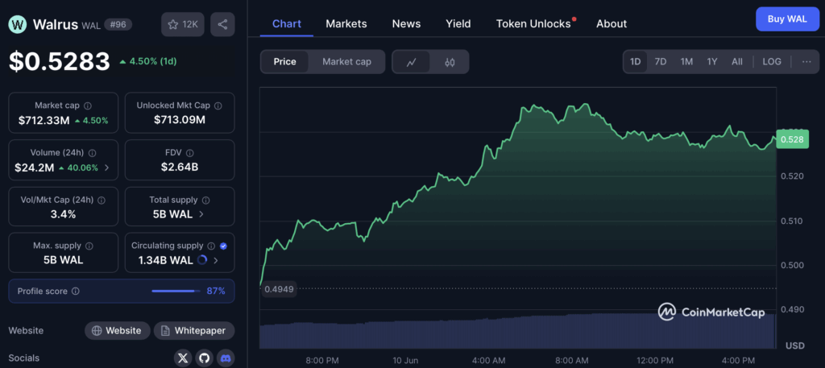Click the Profile score 87% bar

coord(176,291)
